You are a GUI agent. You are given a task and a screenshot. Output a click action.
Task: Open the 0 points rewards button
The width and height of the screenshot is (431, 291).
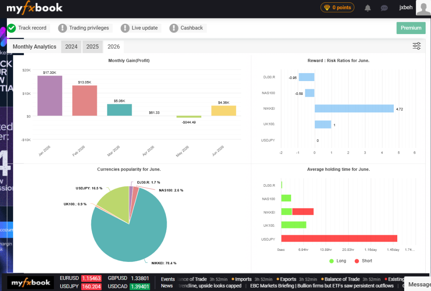pyautogui.click(x=337, y=7)
